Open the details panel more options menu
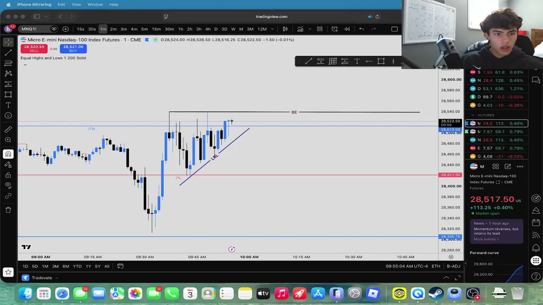This screenshot has width=543, height=305. (520, 166)
